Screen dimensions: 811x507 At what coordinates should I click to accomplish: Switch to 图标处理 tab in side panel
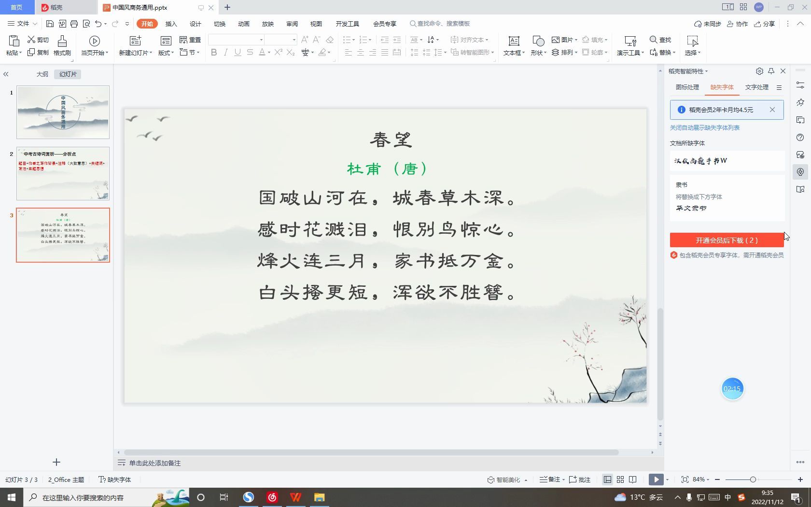point(687,87)
